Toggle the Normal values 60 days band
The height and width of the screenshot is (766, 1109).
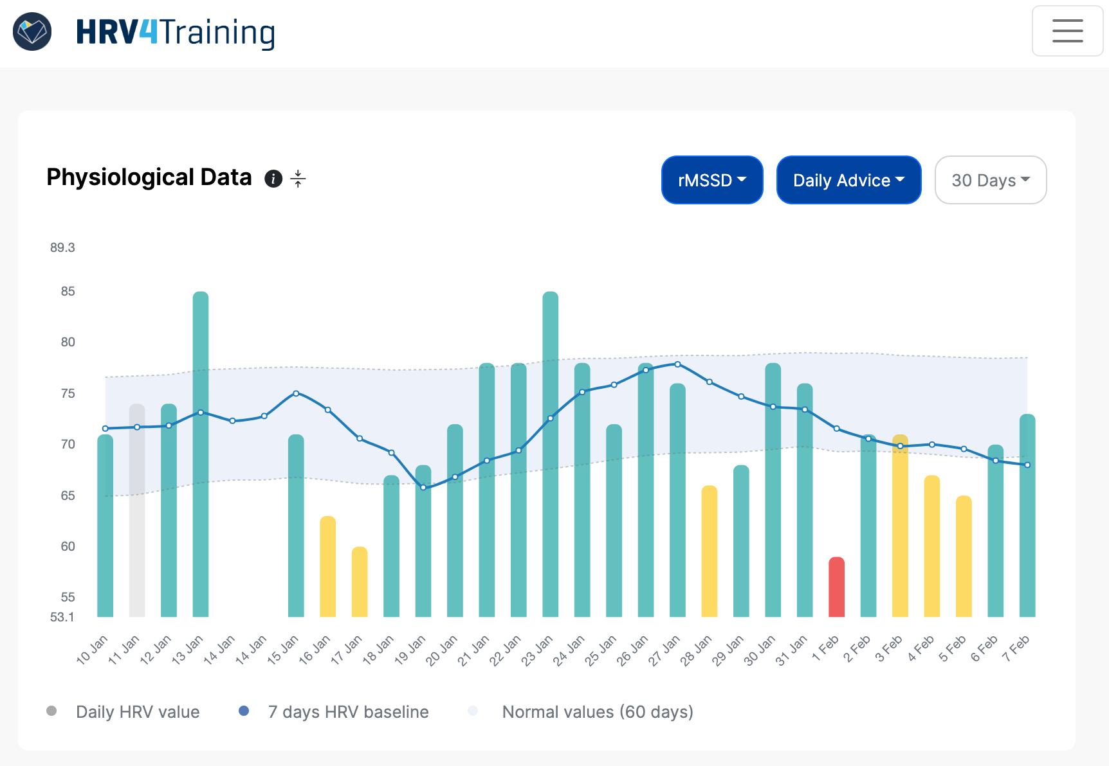coord(597,711)
